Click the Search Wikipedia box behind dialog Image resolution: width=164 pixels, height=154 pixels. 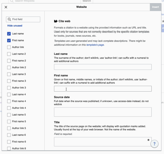45,1
